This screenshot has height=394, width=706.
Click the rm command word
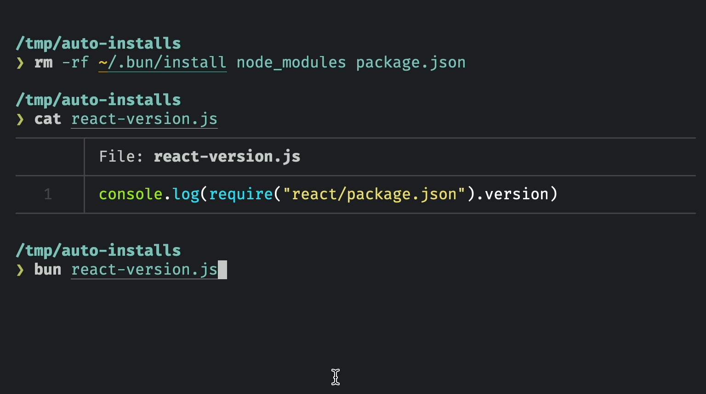[x=44, y=63]
